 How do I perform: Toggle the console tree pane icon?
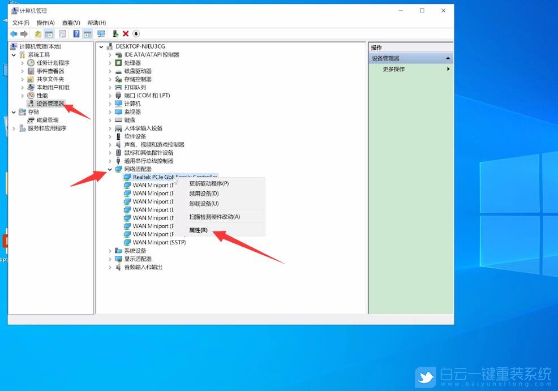point(49,34)
